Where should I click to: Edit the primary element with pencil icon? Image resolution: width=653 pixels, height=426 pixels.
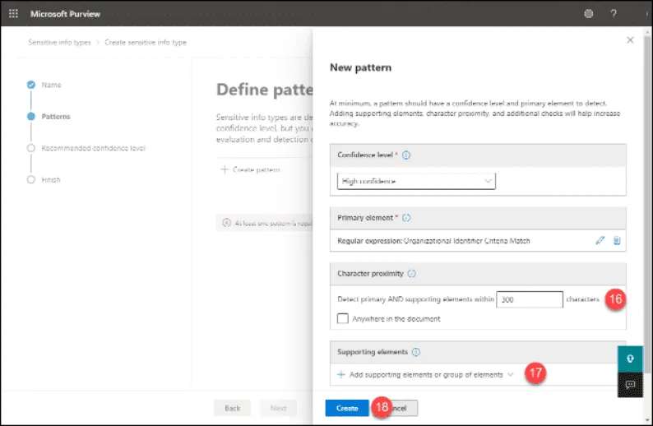click(600, 241)
